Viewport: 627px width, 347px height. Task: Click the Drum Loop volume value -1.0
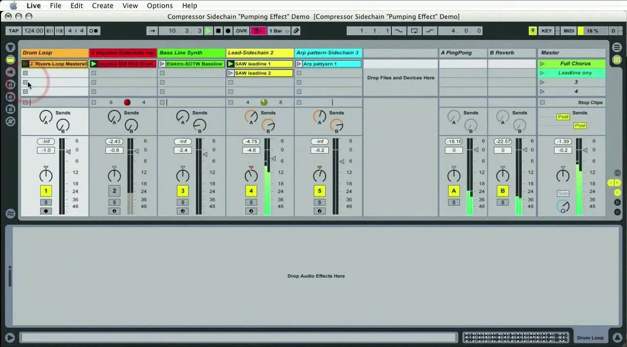46,150
